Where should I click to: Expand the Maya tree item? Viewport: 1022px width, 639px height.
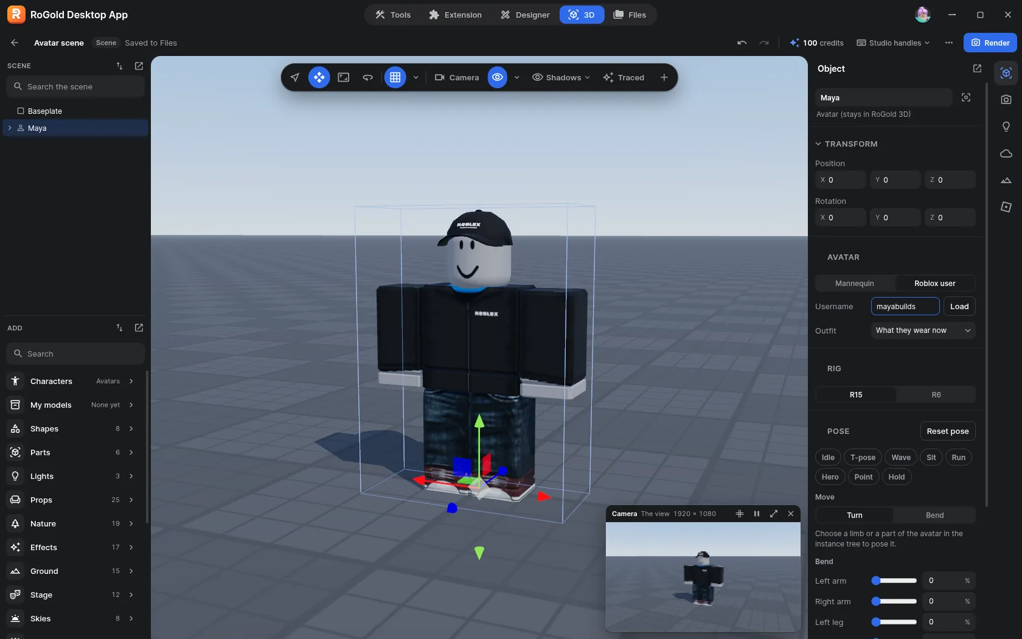10,128
